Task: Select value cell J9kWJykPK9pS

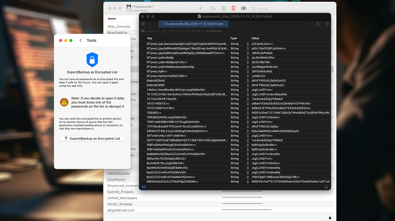Action: coord(262,53)
